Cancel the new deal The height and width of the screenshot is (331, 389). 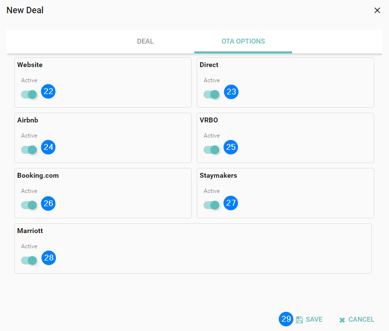(357, 320)
